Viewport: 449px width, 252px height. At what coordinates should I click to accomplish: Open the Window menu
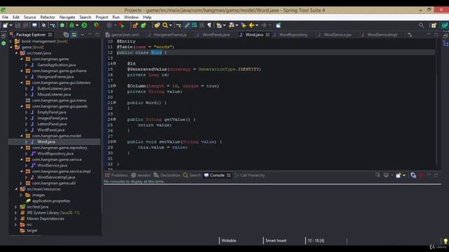tap(131, 17)
